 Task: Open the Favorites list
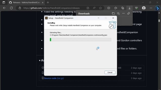click(116, 8)
